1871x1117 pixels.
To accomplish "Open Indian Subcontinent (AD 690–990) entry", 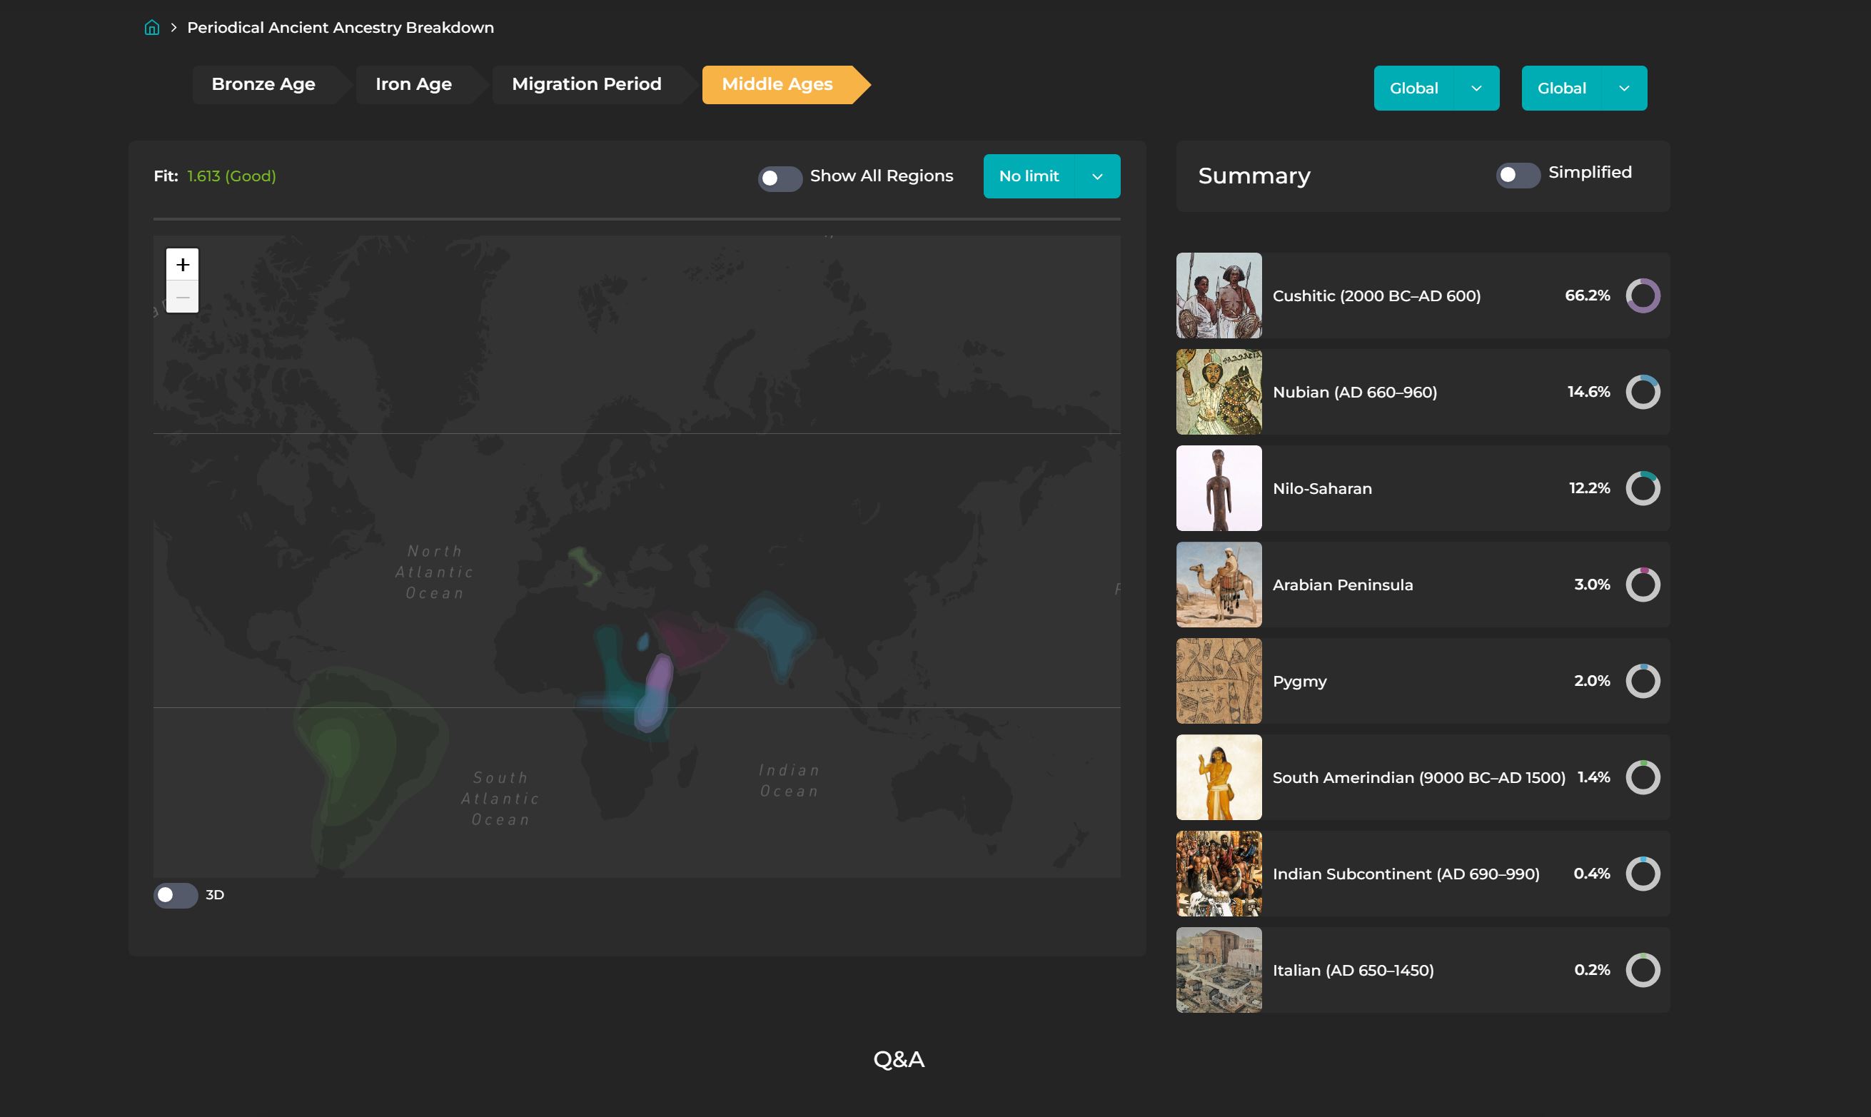I will [1423, 874].
